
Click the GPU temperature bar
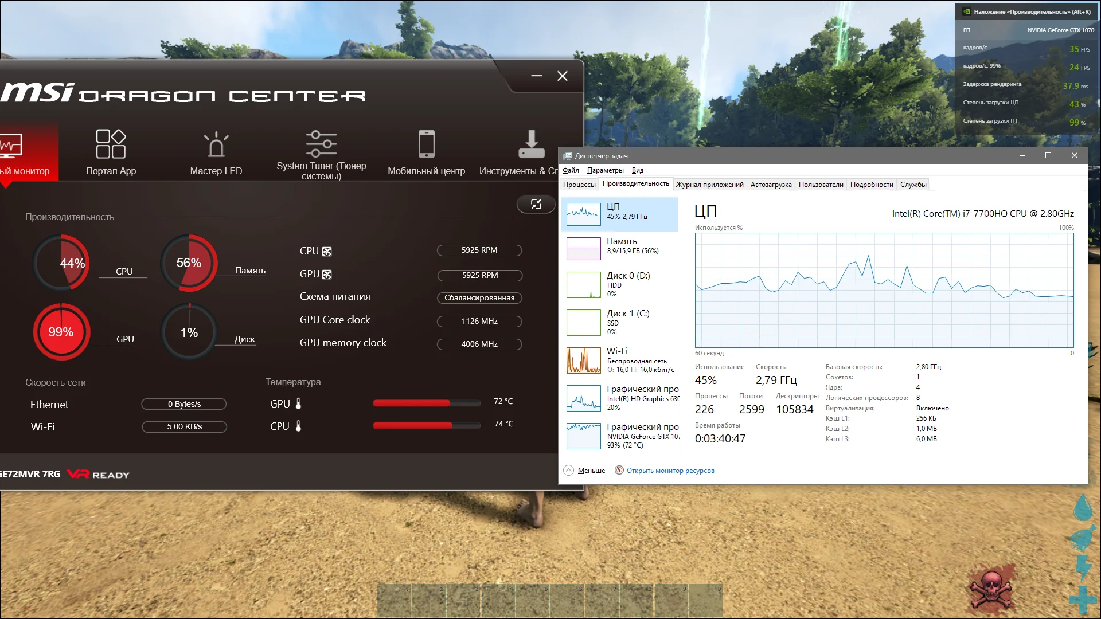(x=426, y=403)
